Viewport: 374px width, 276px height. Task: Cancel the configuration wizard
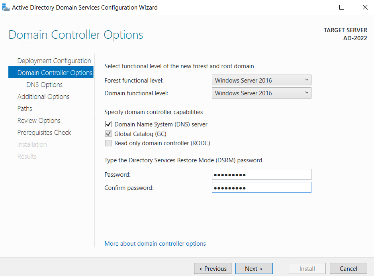(348, 268)
